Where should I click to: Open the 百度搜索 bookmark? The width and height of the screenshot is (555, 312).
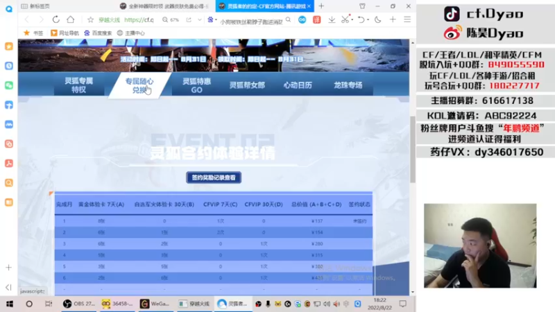coord(98,33)
